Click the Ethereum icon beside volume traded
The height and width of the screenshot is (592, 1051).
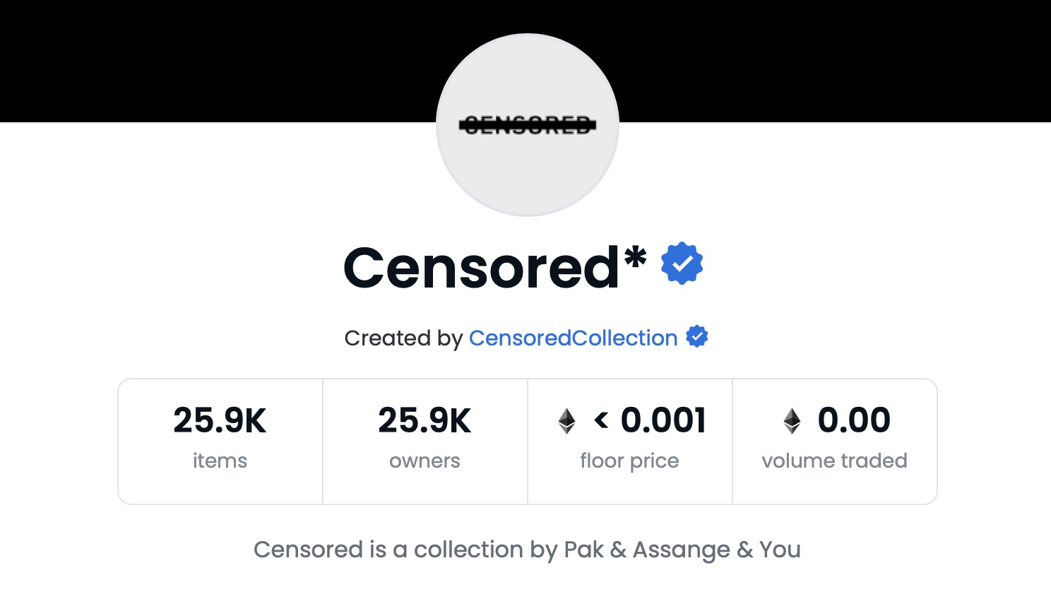click(x=792, y=421)
